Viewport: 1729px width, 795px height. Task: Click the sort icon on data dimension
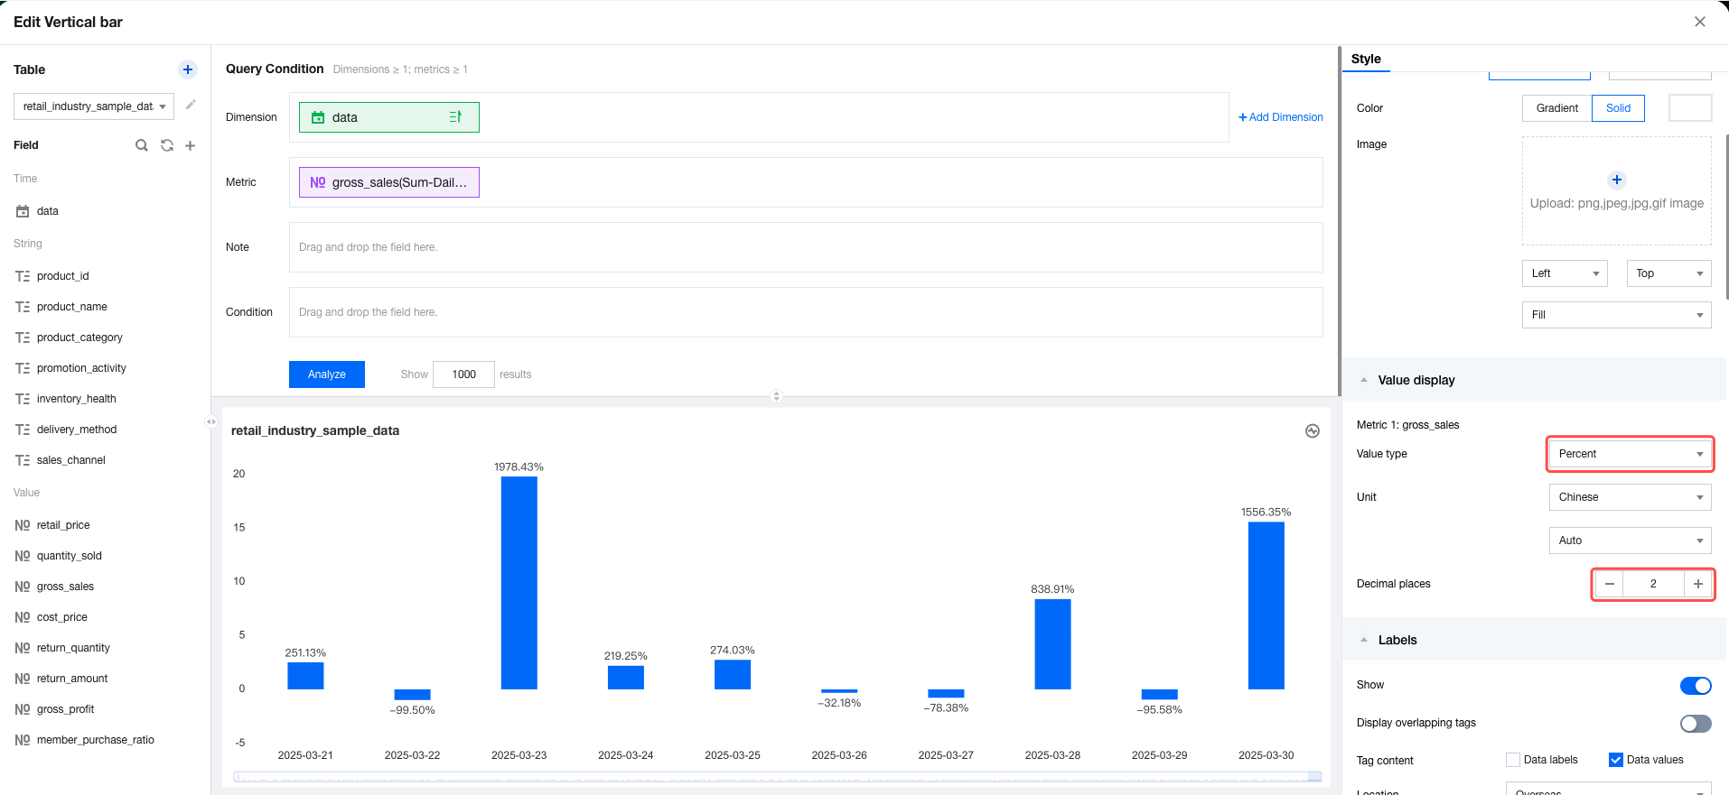(x=455, y=117)
